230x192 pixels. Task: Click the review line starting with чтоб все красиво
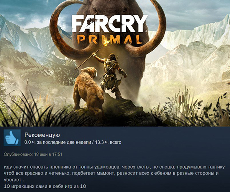click(111, 173)
